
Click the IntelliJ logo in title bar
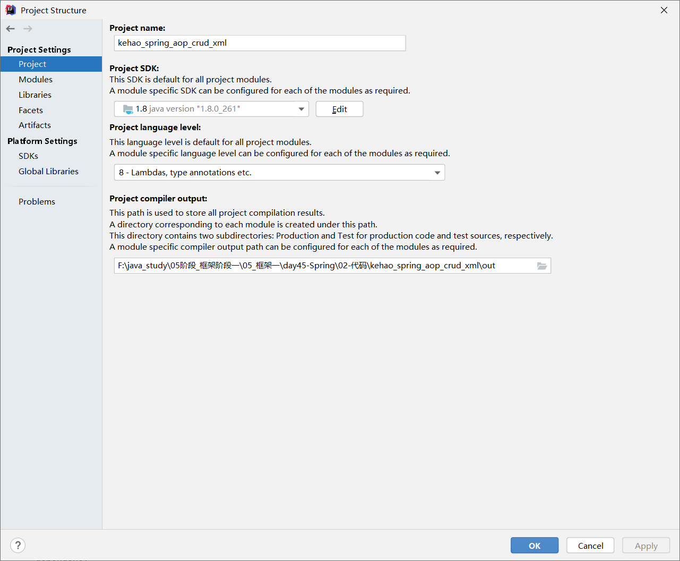(11, 10)
